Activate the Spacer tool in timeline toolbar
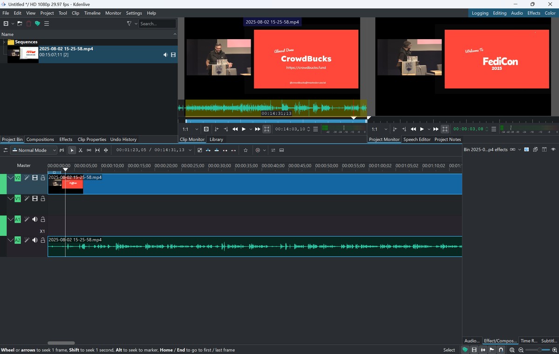 pyautogui.click(x=89, y=150)
